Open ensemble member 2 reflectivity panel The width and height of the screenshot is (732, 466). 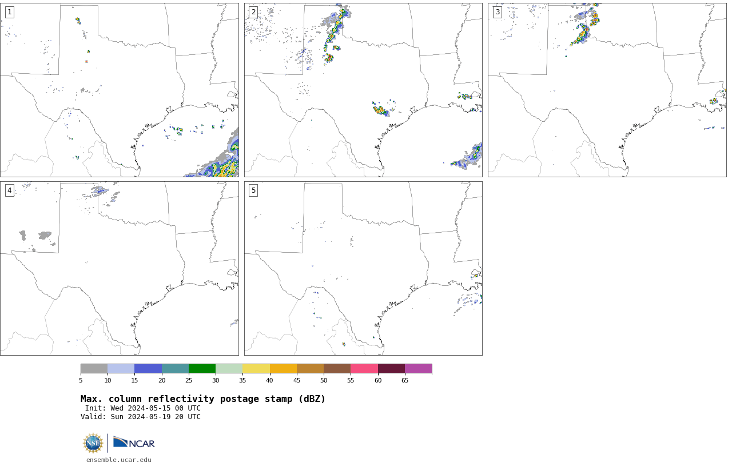363,90
